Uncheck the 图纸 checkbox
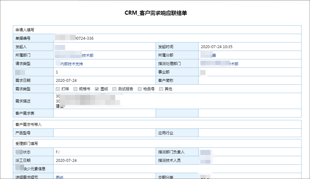 (x=97, y=89)
